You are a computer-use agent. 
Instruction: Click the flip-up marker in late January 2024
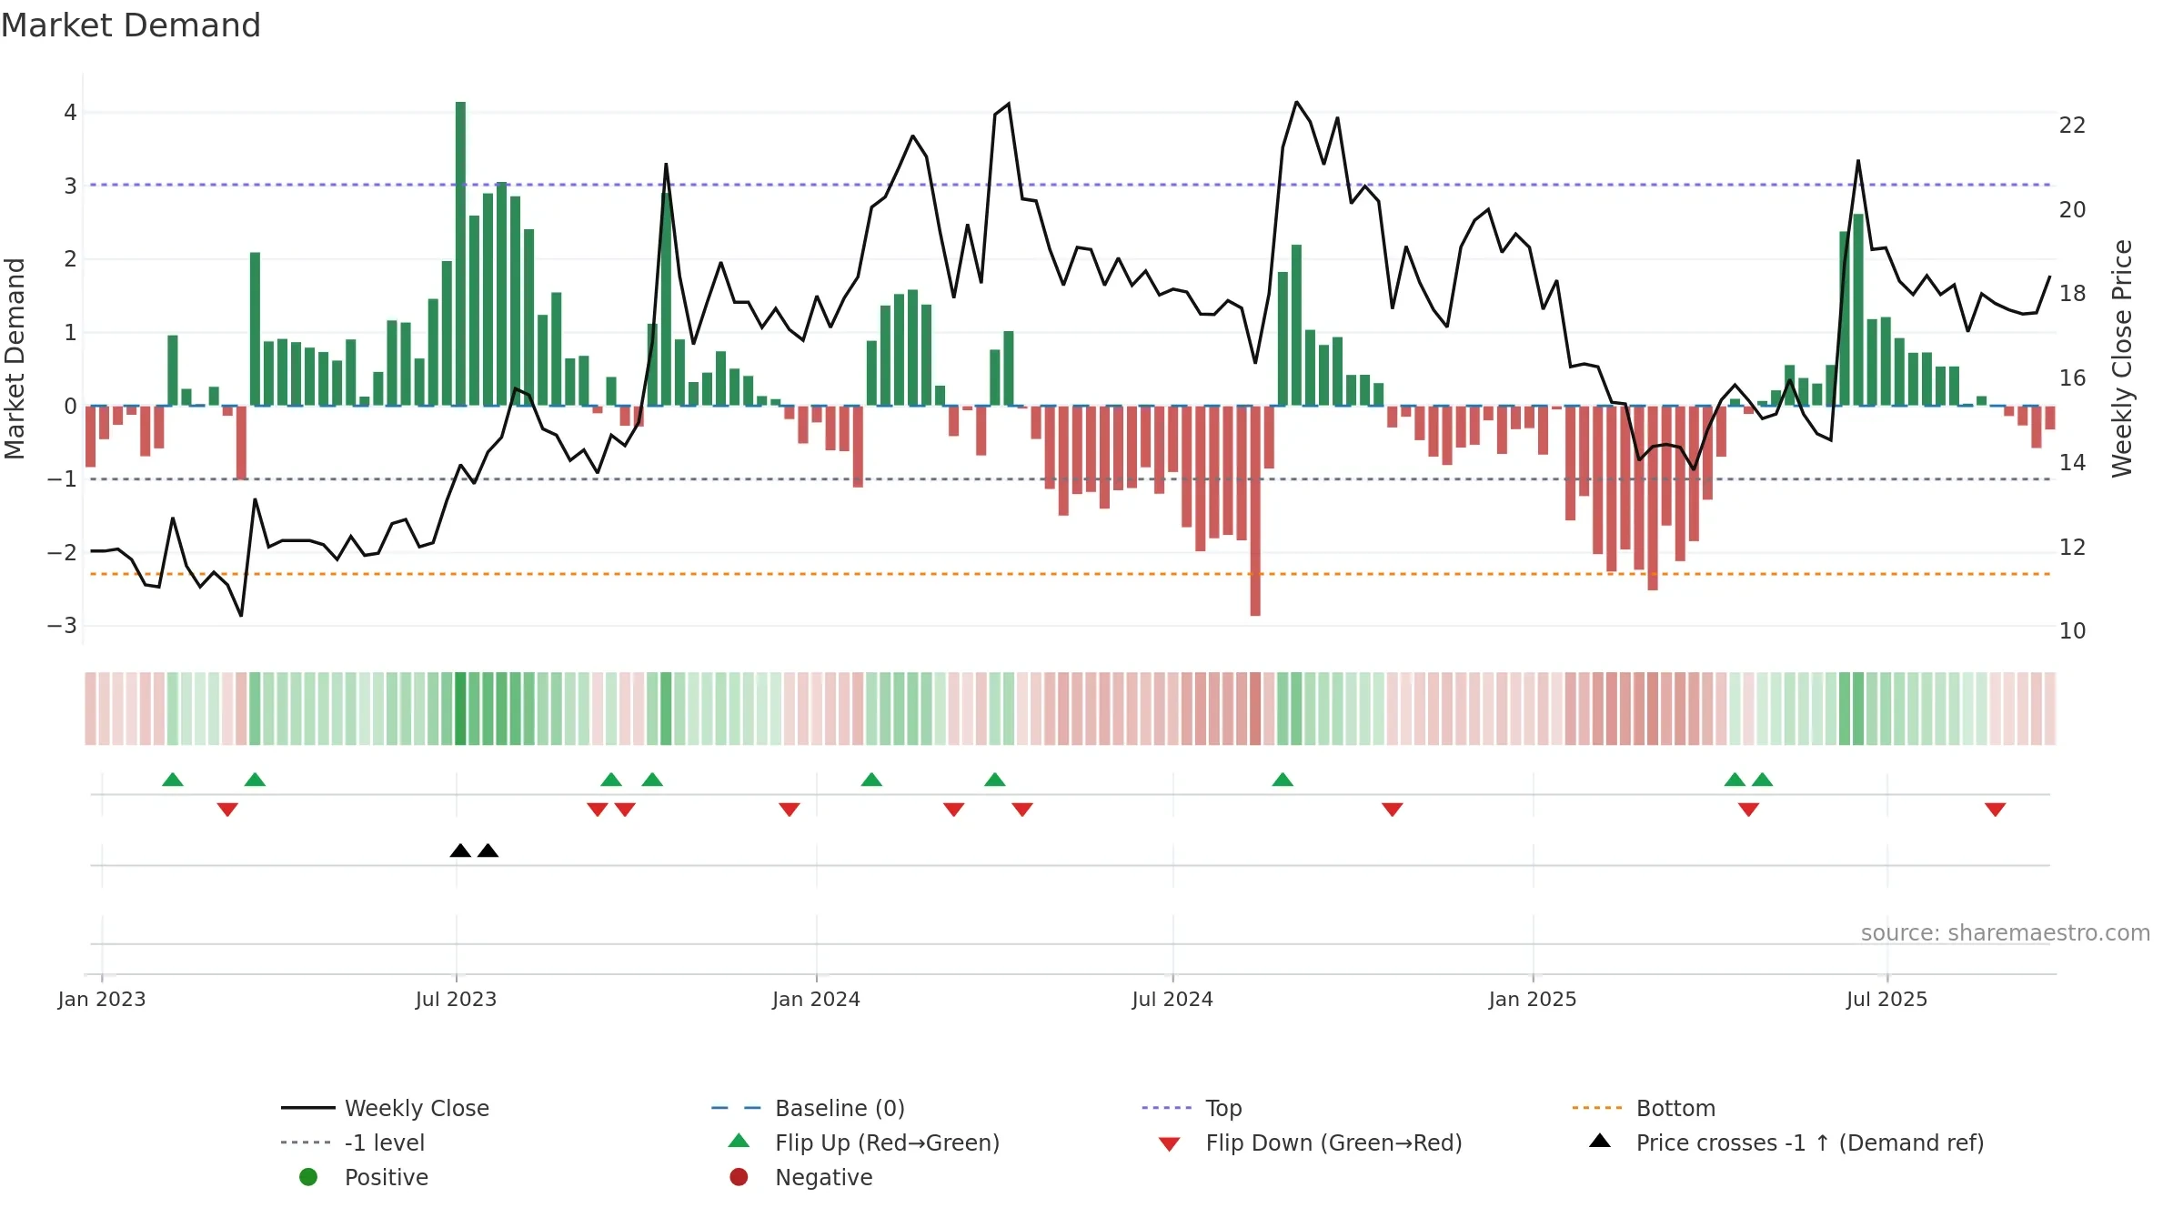point(871,780)
